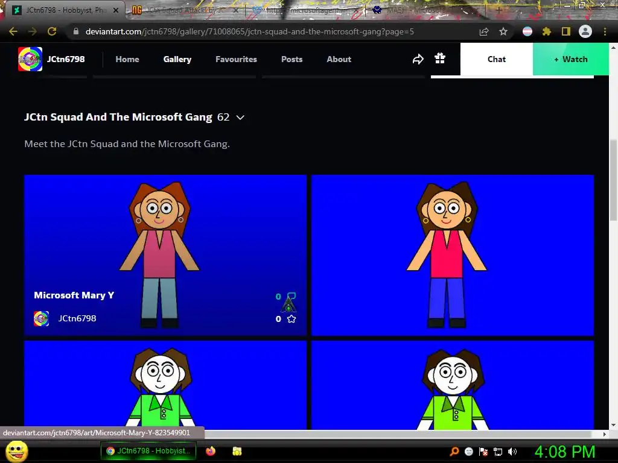The height and width of the screenshot is (463, 618).
Task: Click the 62 deviations count
Action: coord(223,117)
